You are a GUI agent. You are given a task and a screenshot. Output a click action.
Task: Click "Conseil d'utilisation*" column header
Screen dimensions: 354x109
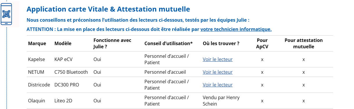click(168, 43)
